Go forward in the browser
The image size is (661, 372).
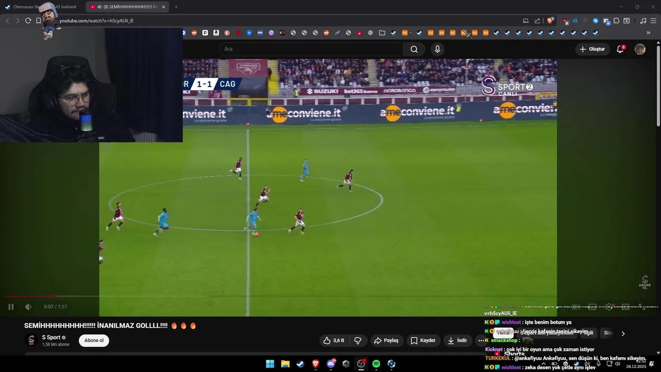pyautogui.click(x=18, y=21)
